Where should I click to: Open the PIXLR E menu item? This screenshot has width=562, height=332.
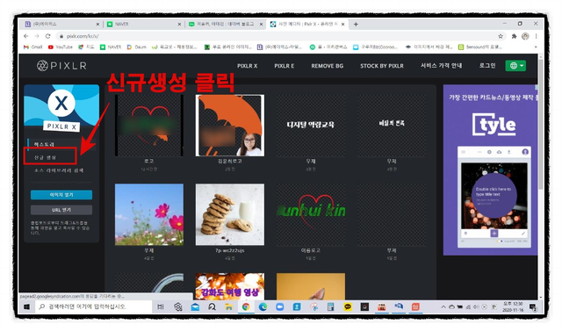coord(284,66)
